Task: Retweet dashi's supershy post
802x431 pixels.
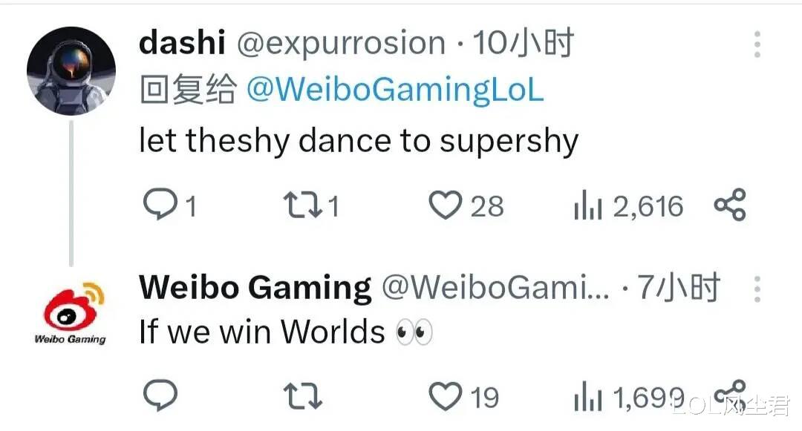Action: tap(303, 205)
